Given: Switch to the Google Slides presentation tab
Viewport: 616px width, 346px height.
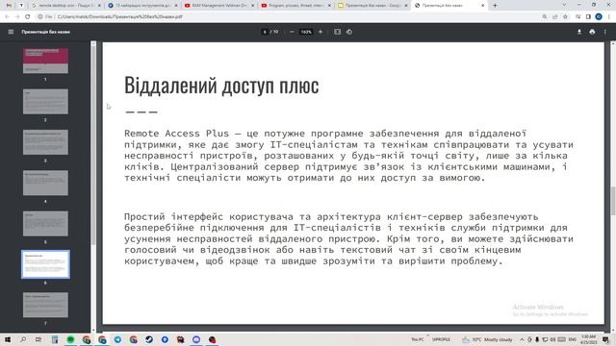Looking at the screenshot, I should coord(372,6).
